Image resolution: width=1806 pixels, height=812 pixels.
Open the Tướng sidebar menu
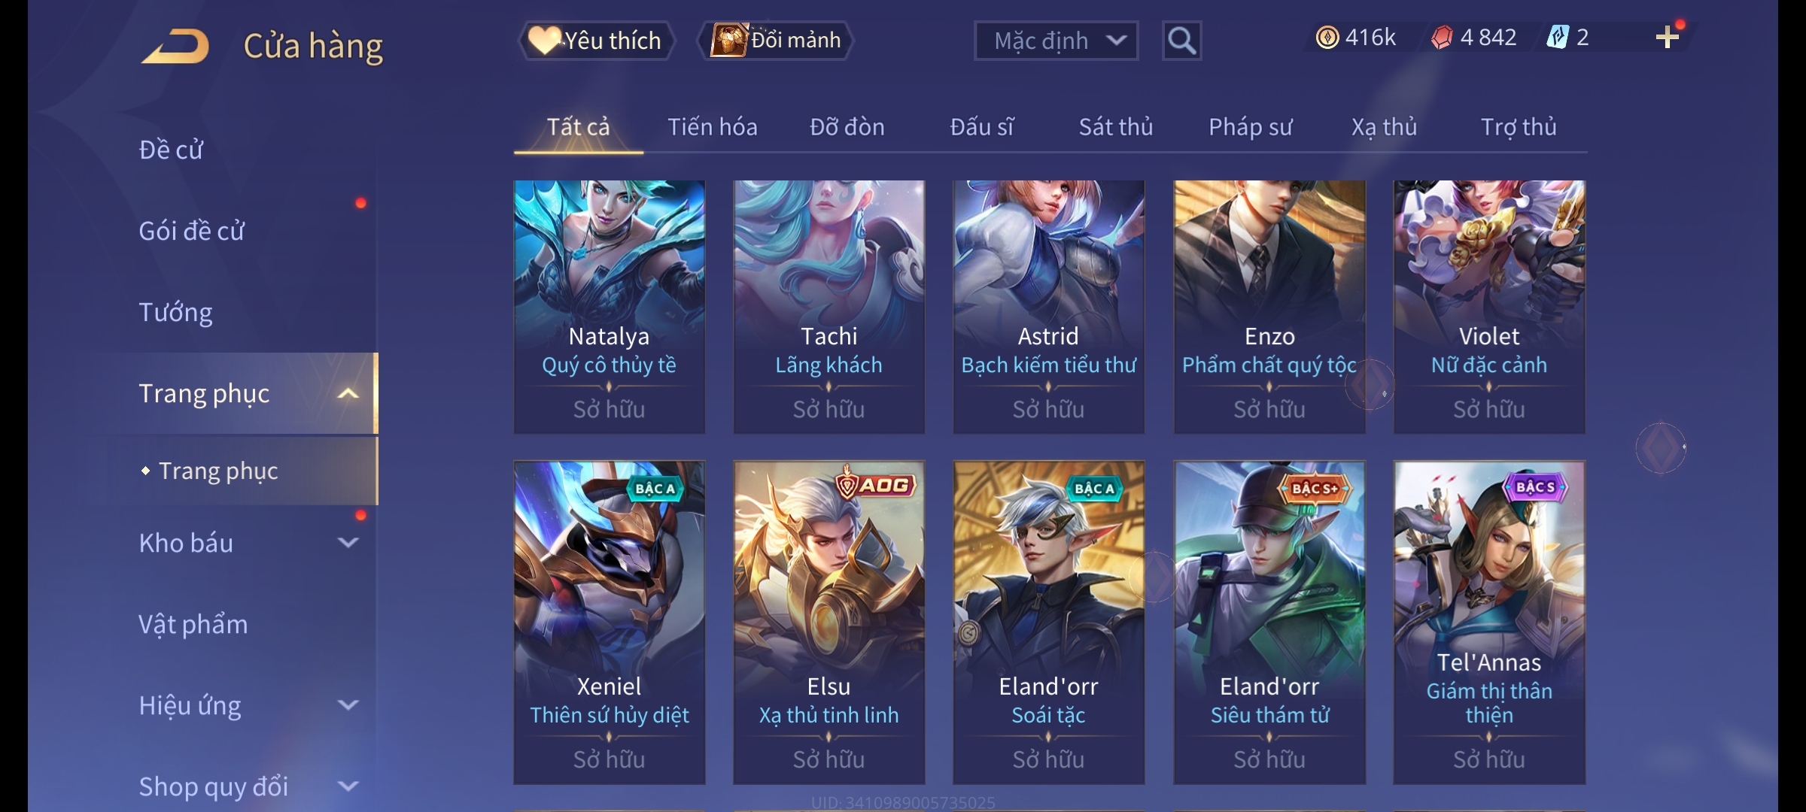175,312
